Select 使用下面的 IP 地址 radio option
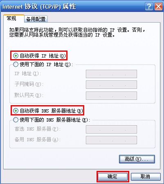Screen dimensions: 164x184 click(16, 64)
